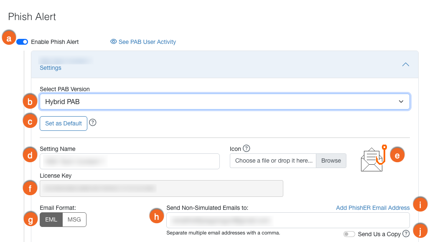Click into the Setting Name text field

tap(130, 161)
